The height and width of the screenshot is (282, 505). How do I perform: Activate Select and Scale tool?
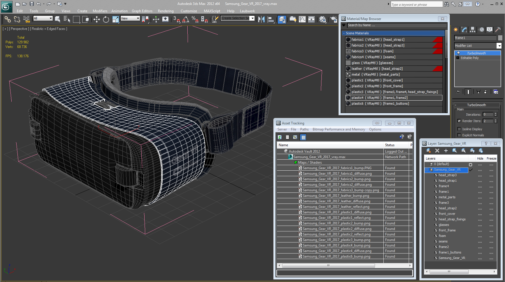[x=115, y=19]
